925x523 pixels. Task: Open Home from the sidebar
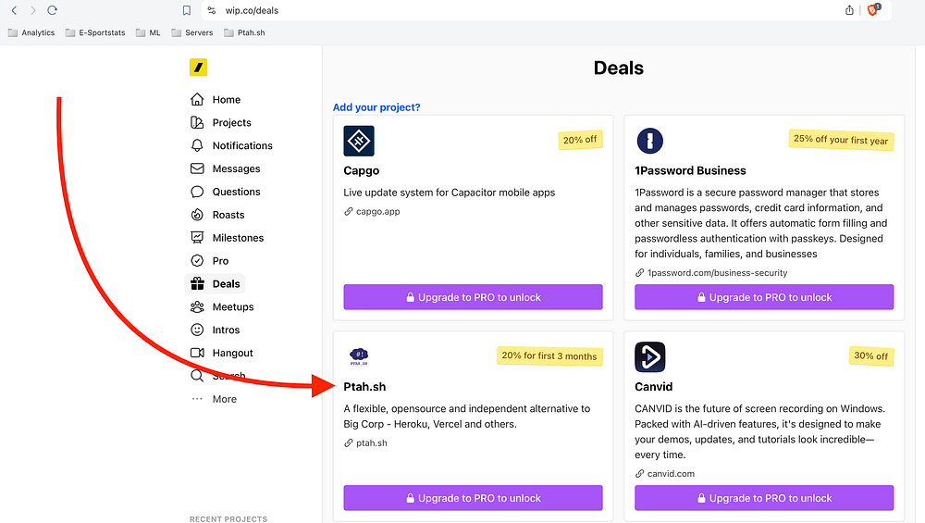tap(226, 100)
